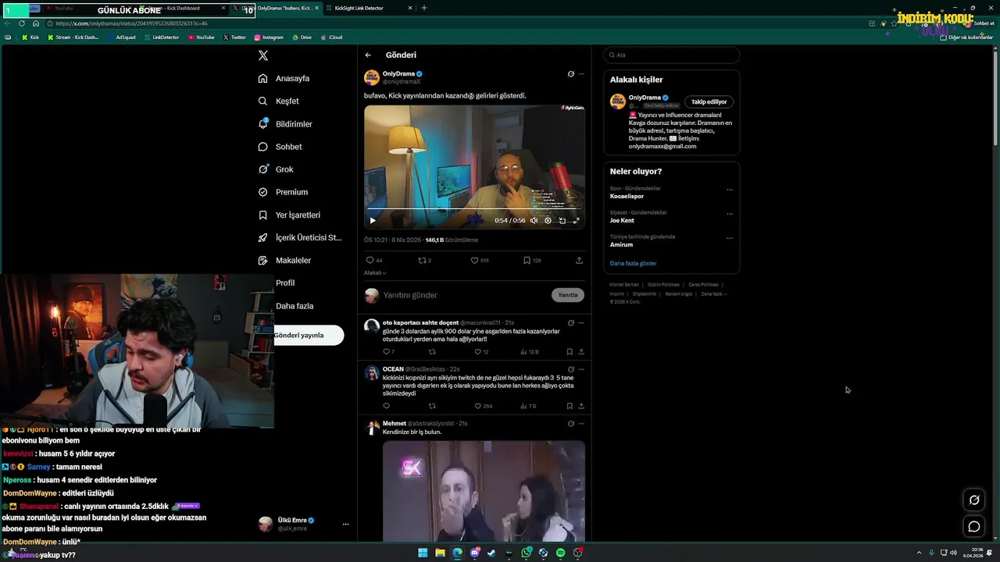Image resolution: width=1000 pixels, height=562 pixels.
Task: Open floating Grok button
Action: 974,500
